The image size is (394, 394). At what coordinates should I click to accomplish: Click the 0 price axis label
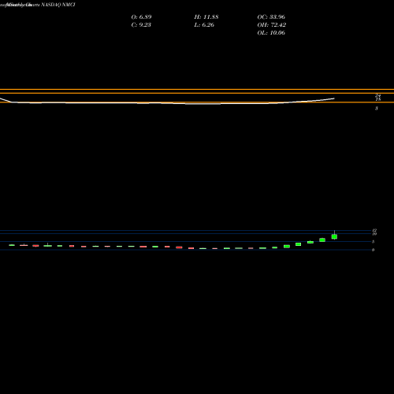[x=373, y=250]
